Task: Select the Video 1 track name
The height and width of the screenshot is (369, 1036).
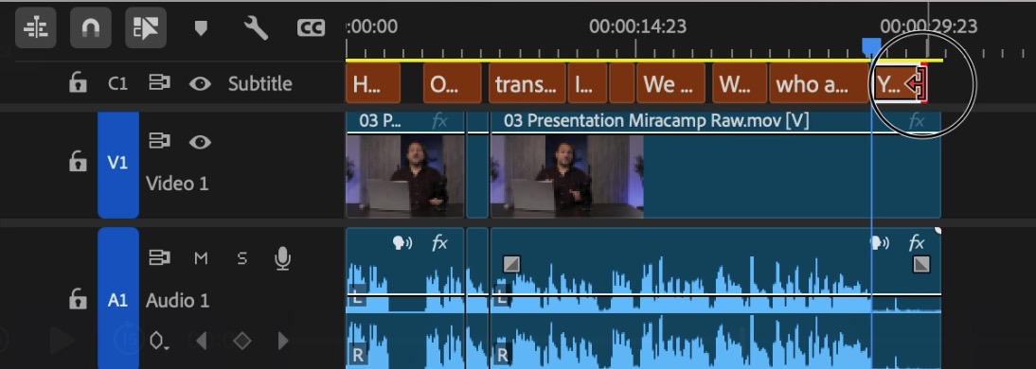Action: (177, 184)
